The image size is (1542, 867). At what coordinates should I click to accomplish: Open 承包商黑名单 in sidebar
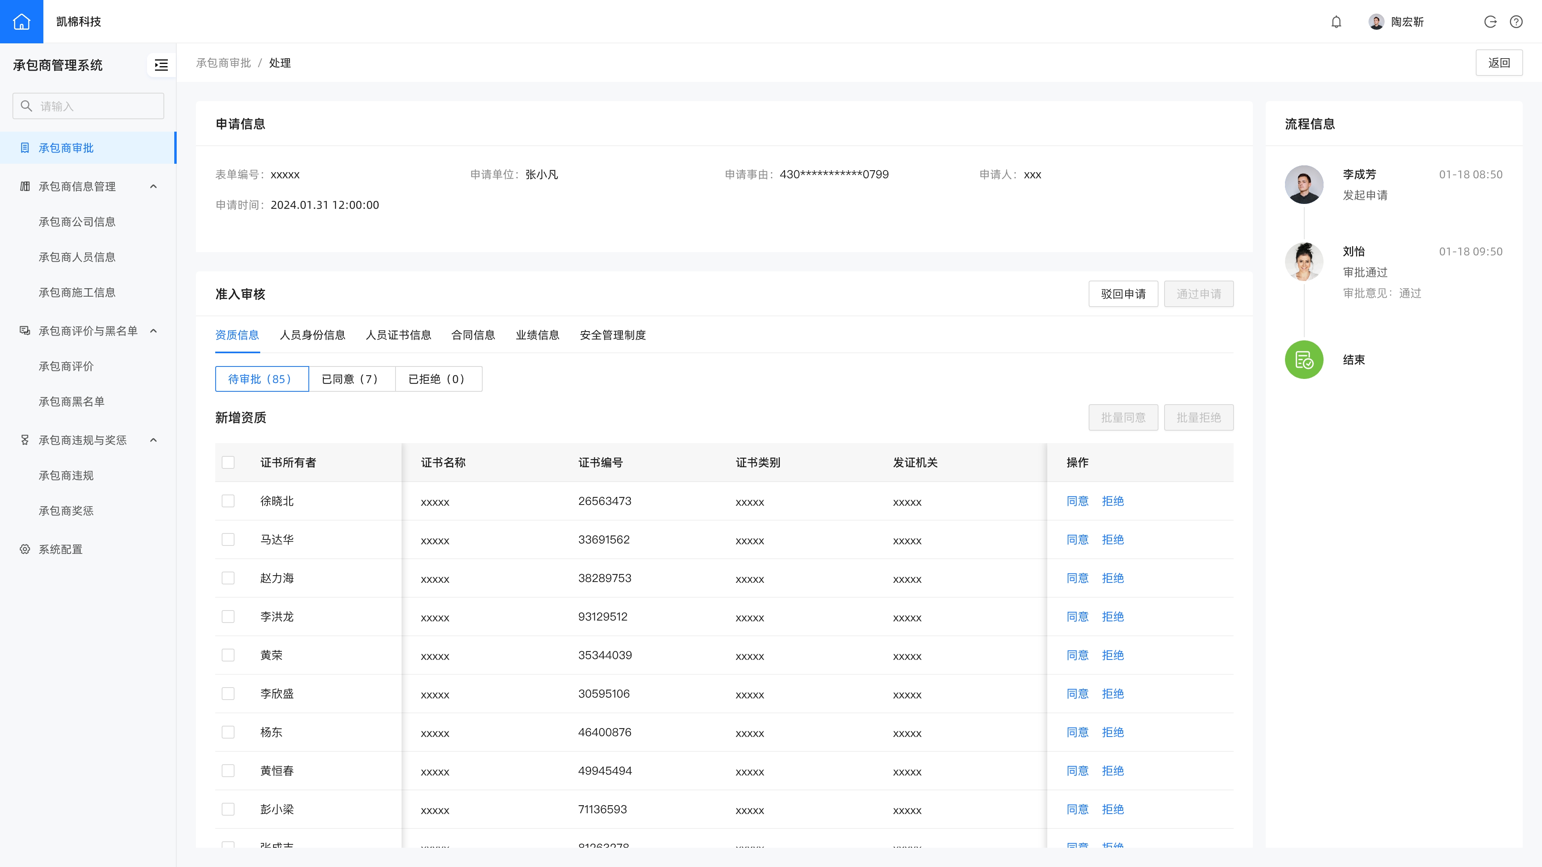(x=72, y=401)
